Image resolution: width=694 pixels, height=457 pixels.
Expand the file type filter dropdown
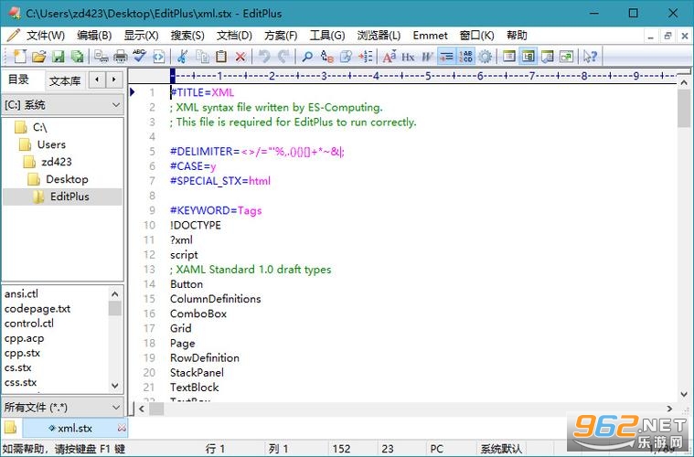point(62,407)
